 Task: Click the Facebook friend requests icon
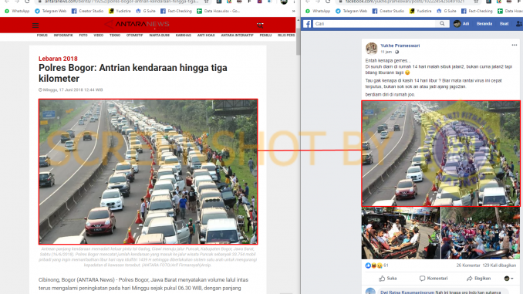tap(519, 24)
